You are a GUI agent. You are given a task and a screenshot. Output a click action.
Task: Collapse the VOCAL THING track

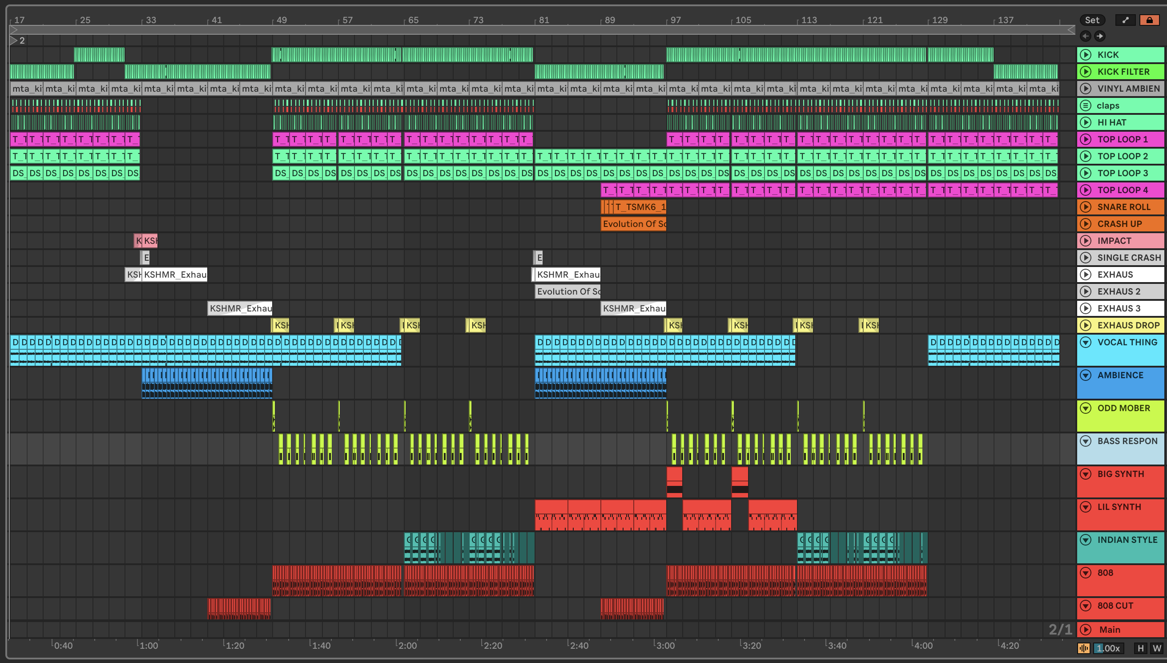click(1086, 342)
